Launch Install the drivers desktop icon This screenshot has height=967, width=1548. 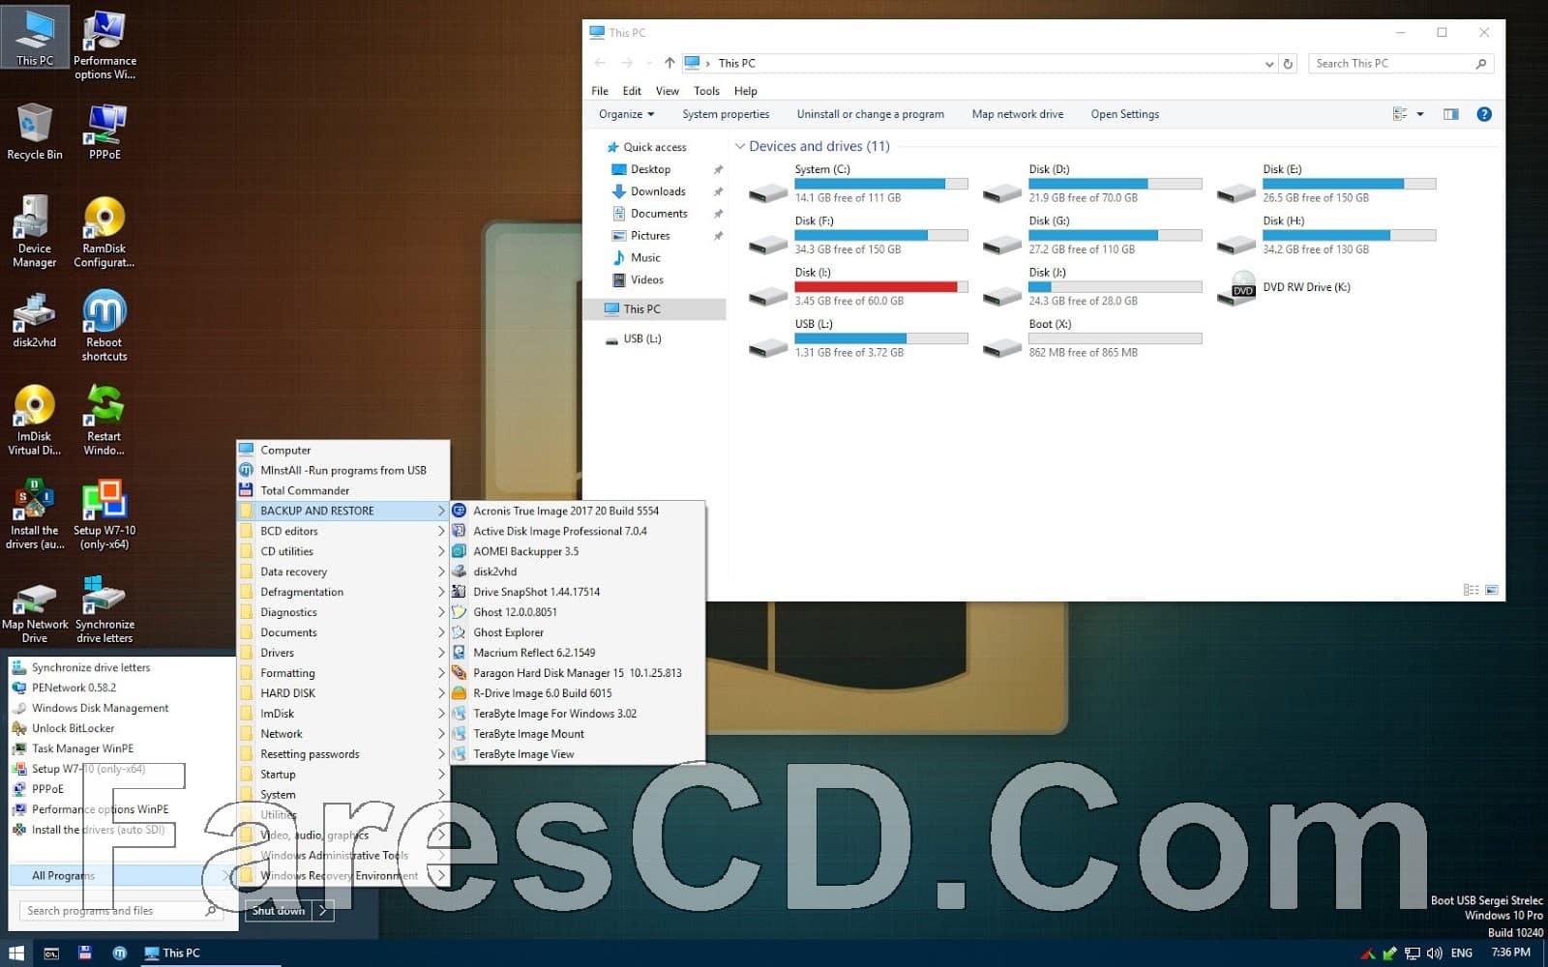[x=35, y=513]
